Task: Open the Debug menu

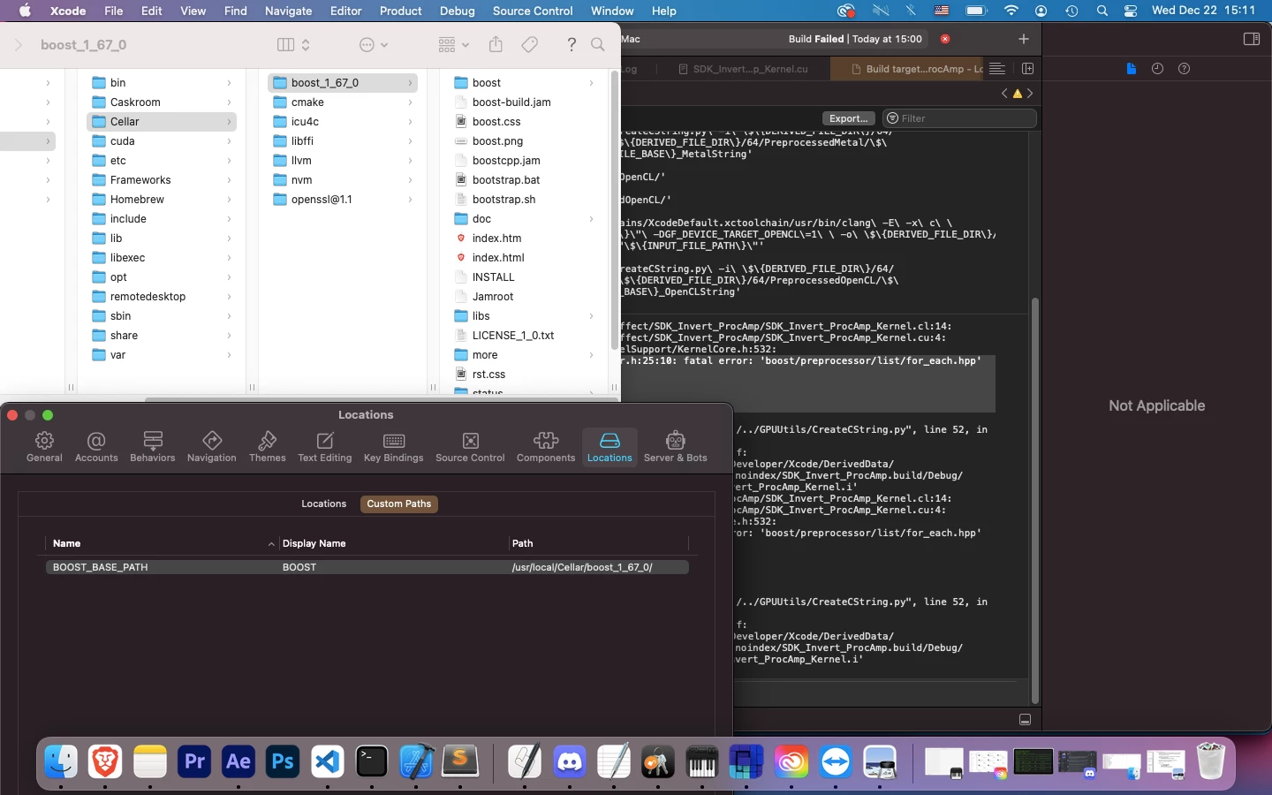Action: point(457,11)
